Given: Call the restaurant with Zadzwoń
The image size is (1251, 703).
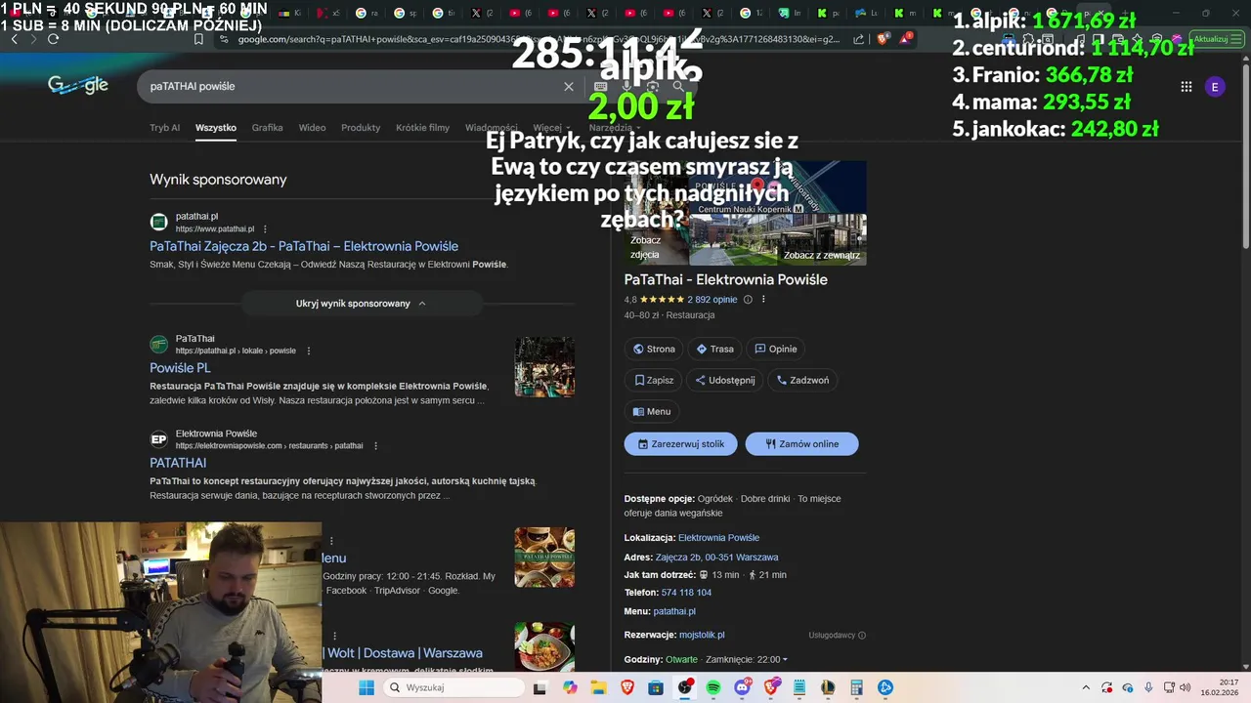Looking at the screenshot, I should point(802,380).
